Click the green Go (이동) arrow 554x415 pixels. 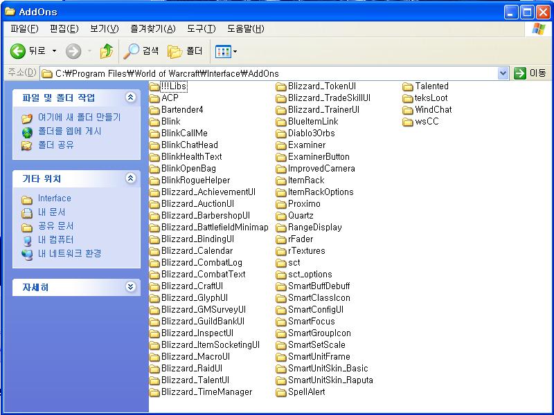[520, 73]
